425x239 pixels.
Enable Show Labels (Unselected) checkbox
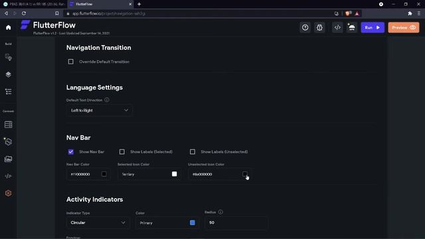pyautogui.click(x=193, y=152)
